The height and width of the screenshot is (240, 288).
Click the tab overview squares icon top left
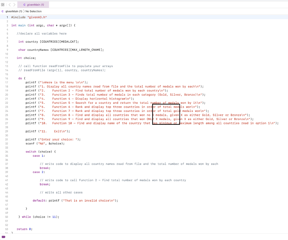tap(3, 4)
